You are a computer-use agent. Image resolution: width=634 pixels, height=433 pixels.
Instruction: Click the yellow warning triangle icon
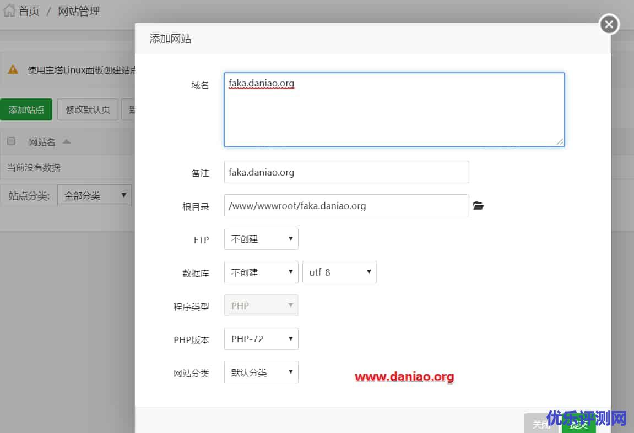(12, 70)
